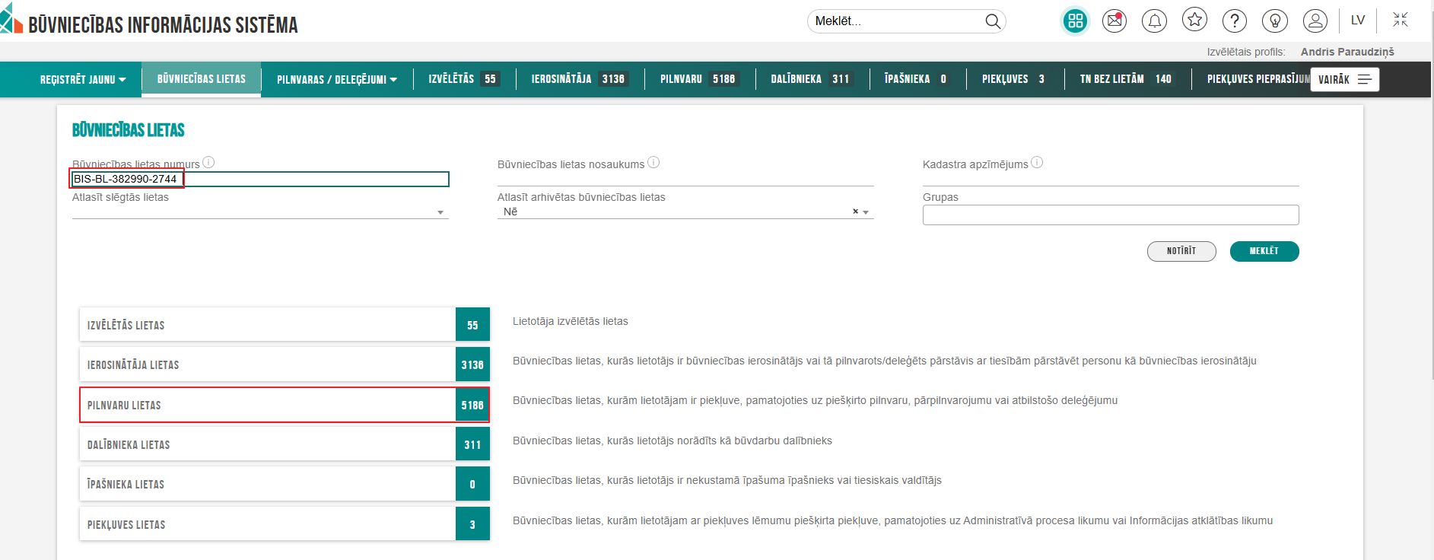
Task: Open the Vairāk menu
Action: (1344, 79)
